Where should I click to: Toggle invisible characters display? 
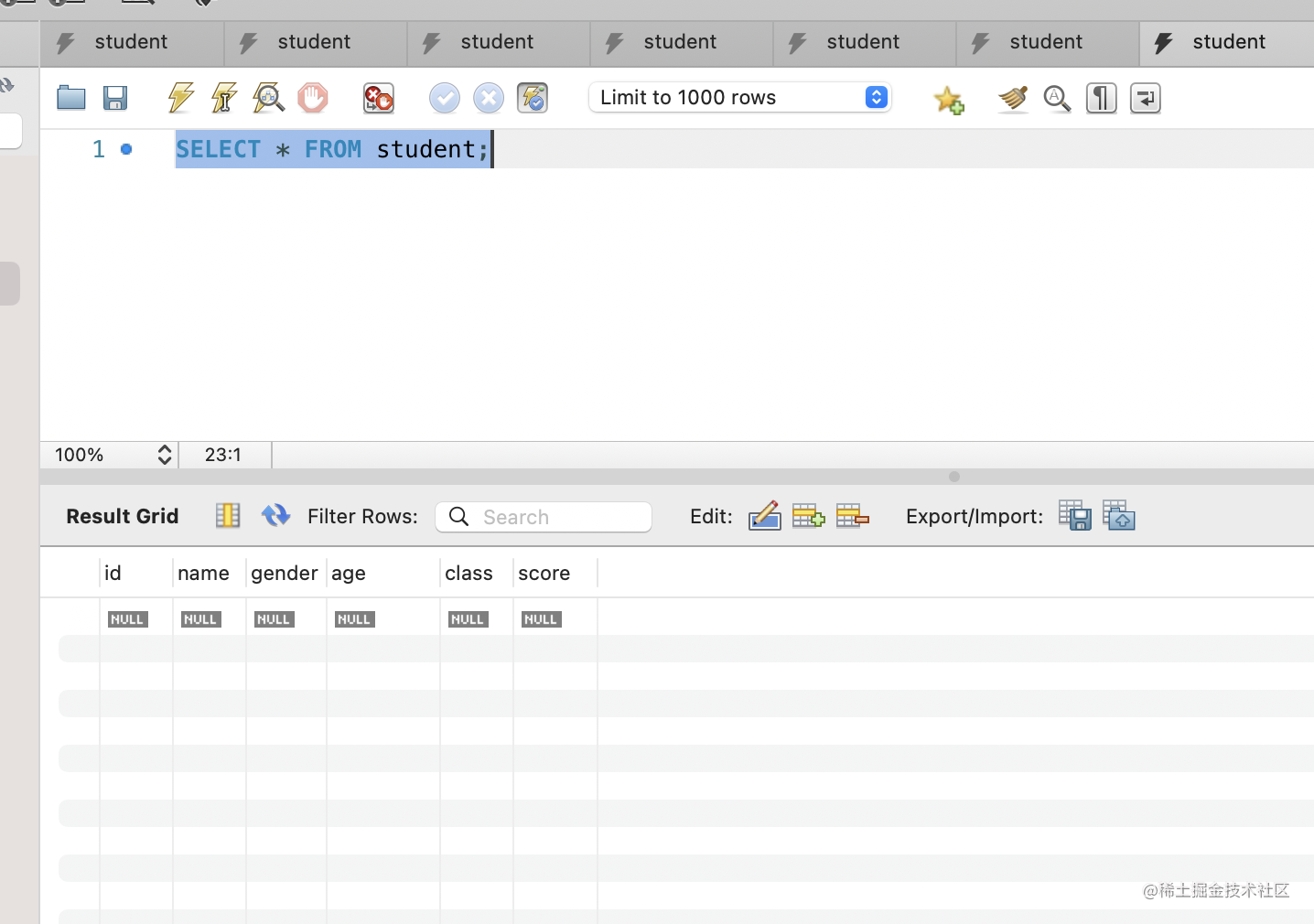click(1102, 98)
